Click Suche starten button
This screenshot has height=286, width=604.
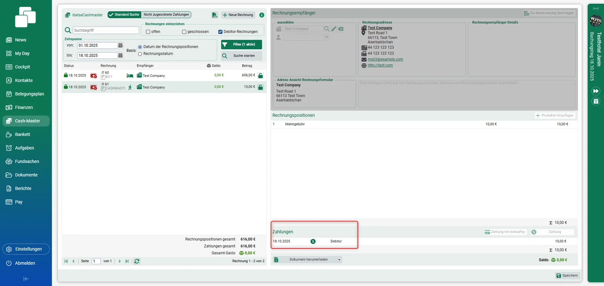click(x=242, y=56)
